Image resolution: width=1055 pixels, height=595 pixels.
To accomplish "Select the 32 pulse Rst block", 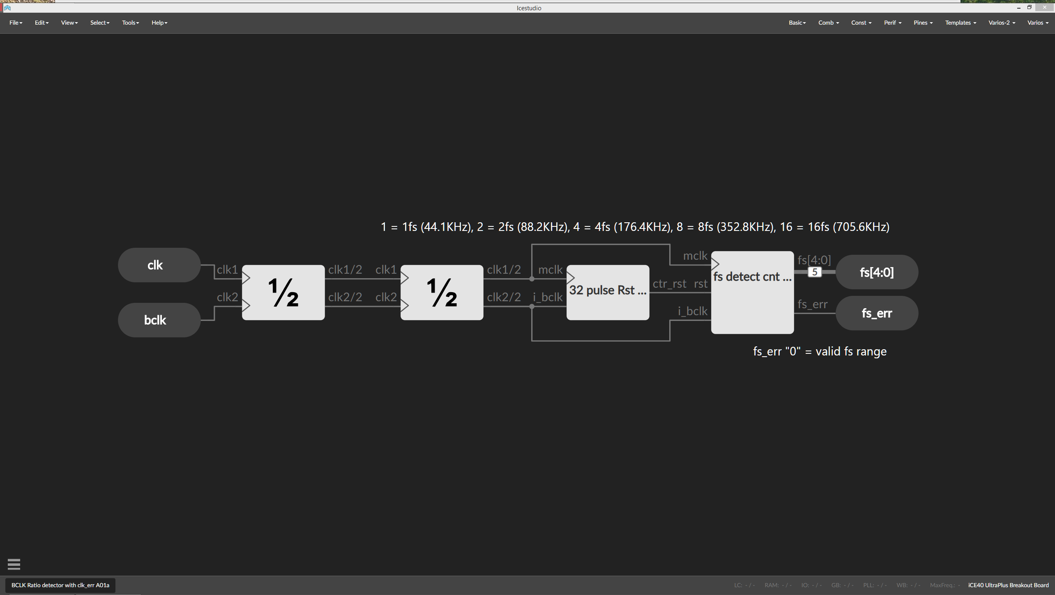I will tap(607, 292).
